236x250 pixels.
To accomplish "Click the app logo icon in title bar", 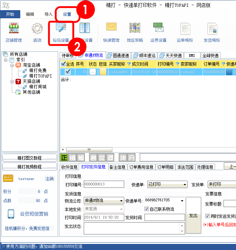I will 6,5.
